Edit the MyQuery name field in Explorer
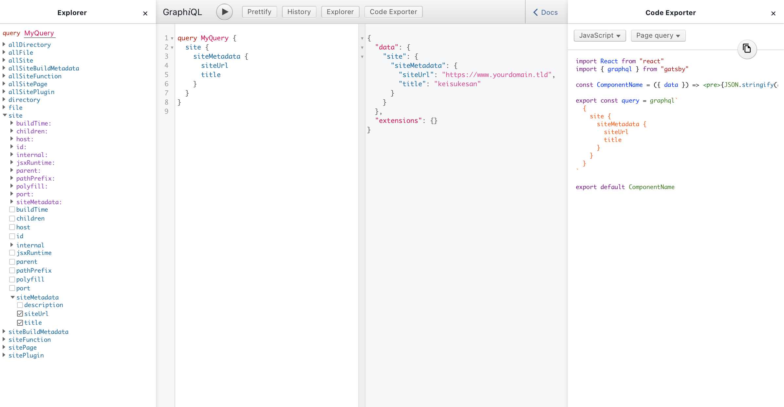Screen dimensions: 784x407 click(x=39, y=33)
